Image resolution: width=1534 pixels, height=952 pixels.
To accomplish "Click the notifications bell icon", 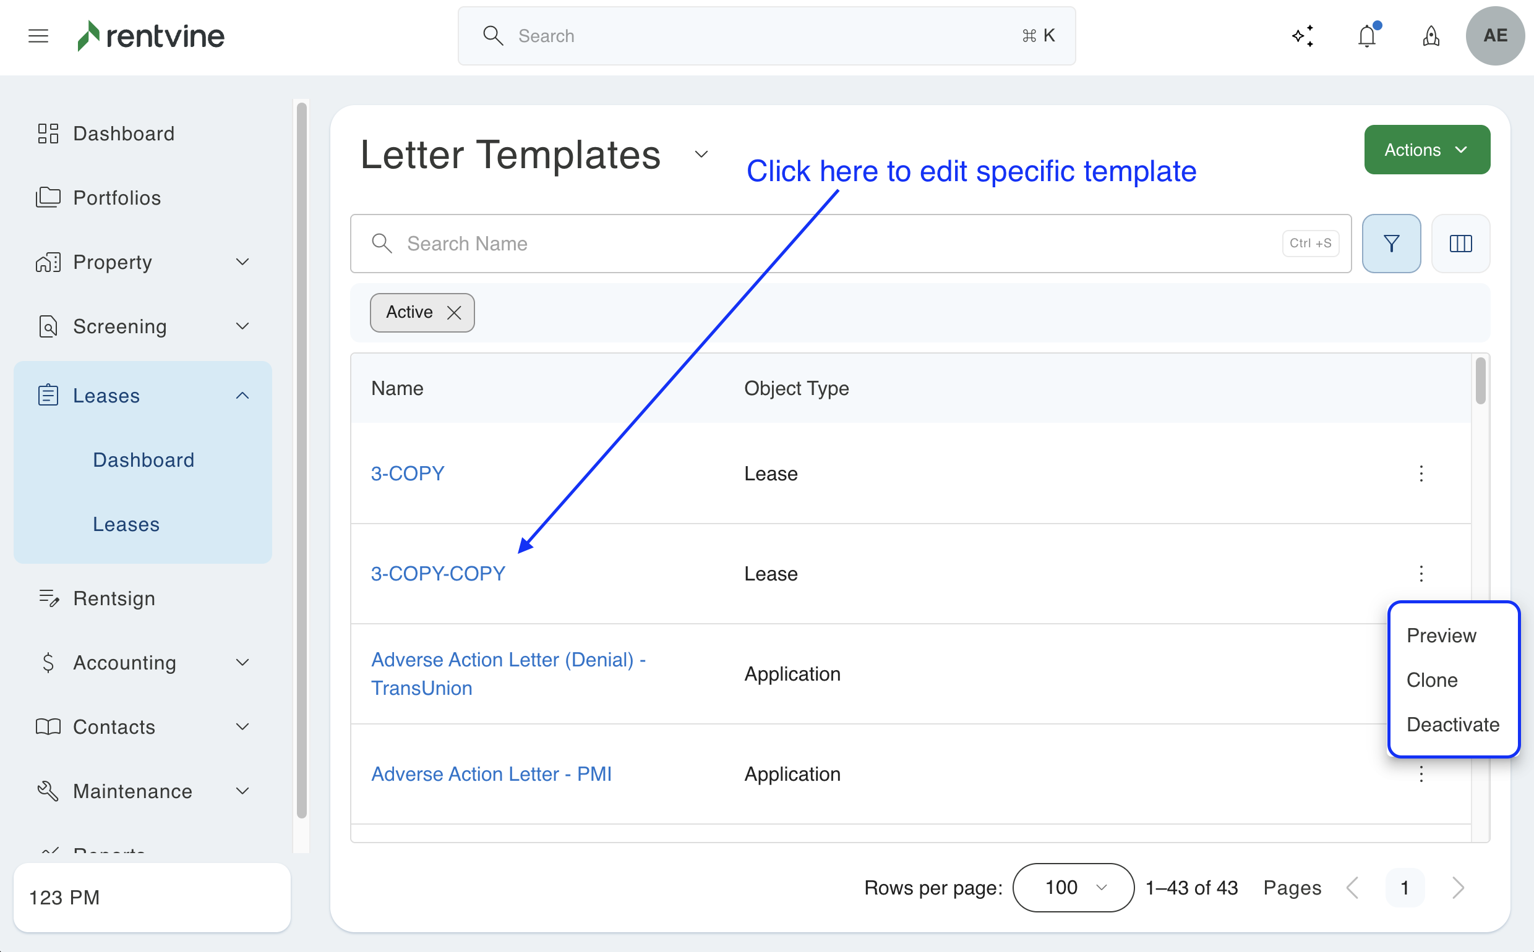I will [x=1366, y=36].
